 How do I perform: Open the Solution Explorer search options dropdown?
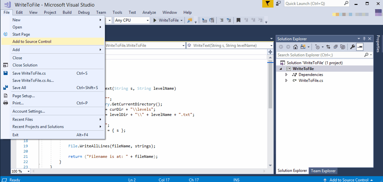[x=371, y=55]
